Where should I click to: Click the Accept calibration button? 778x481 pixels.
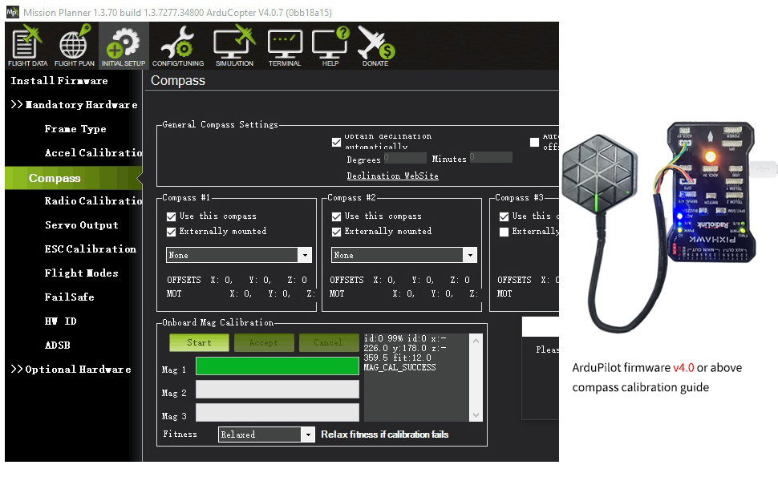[x=264, y=342]
